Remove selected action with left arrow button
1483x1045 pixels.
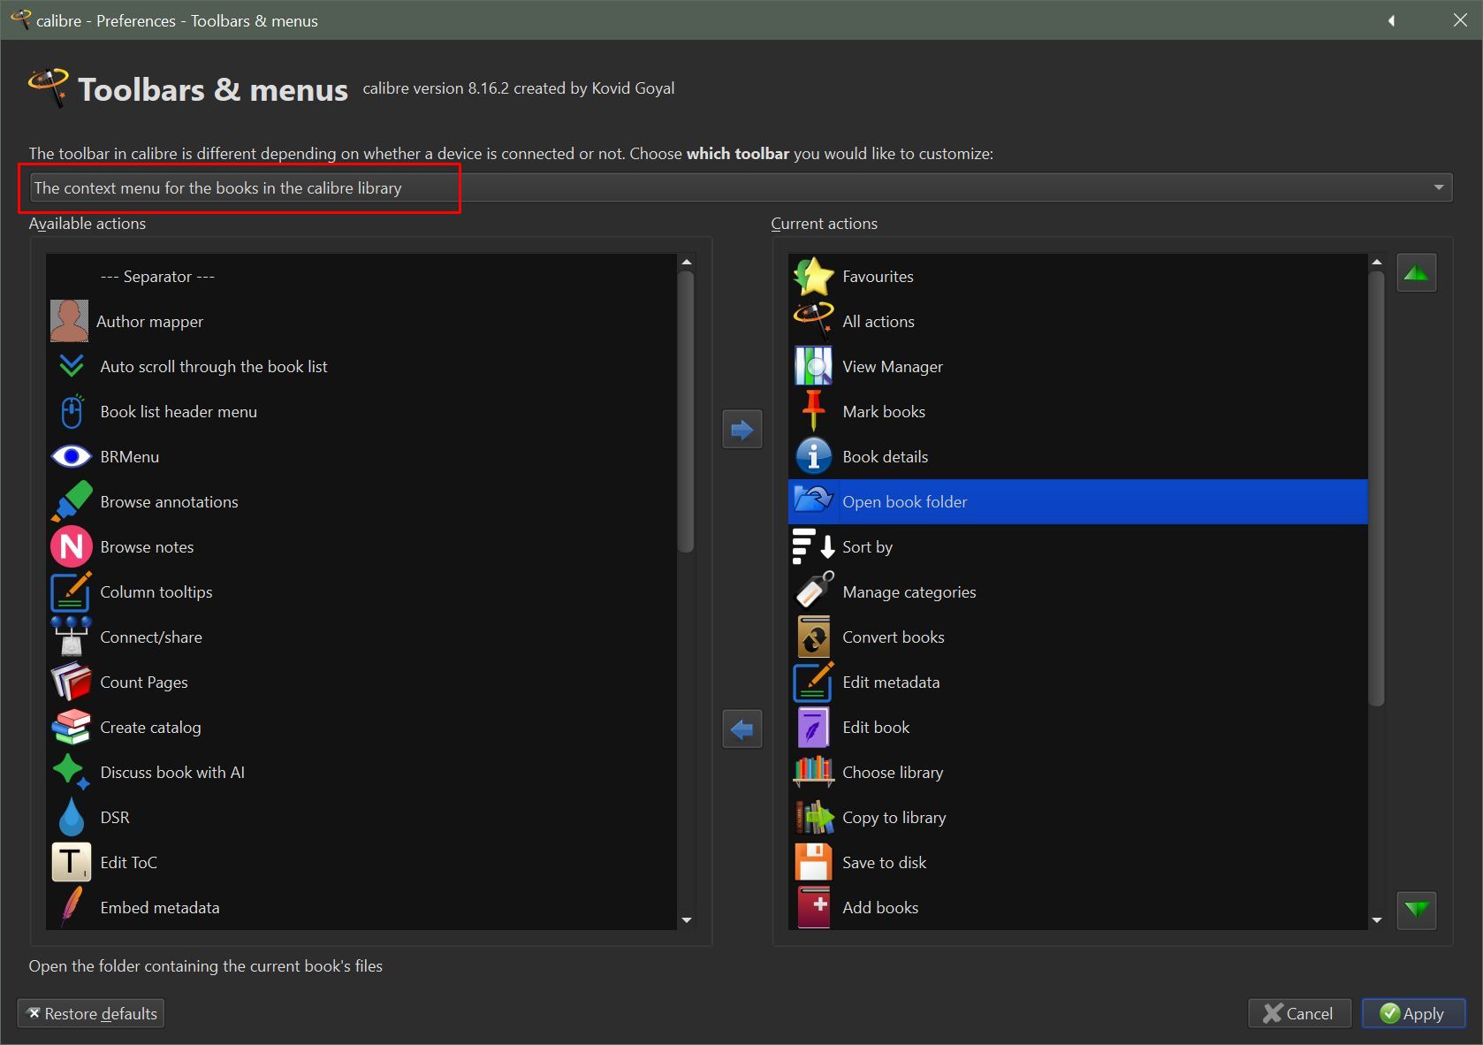tap(742, 729)
